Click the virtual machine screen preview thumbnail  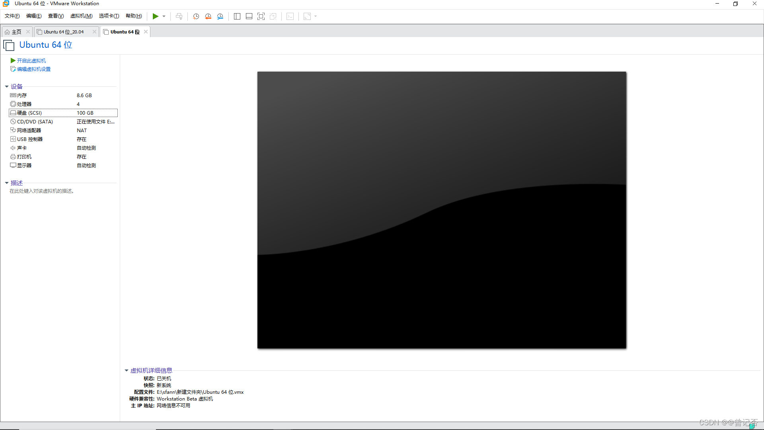click(442, 210)
